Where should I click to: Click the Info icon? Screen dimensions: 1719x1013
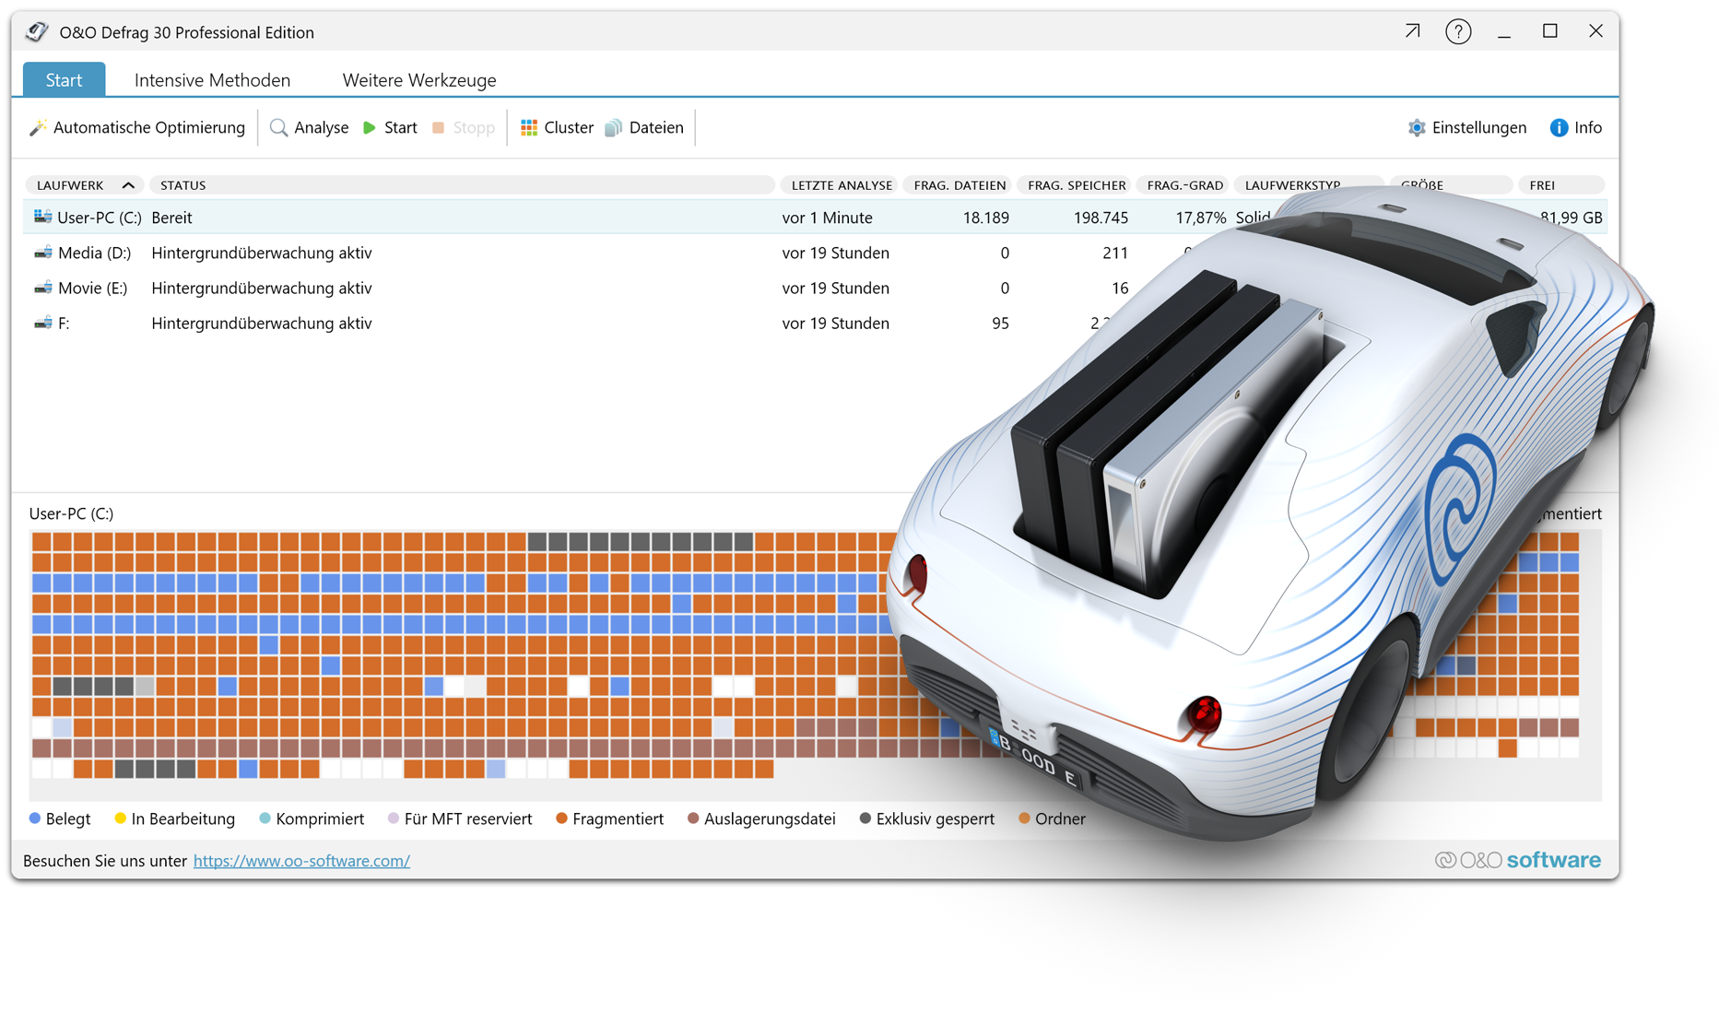click(1559, 127)
